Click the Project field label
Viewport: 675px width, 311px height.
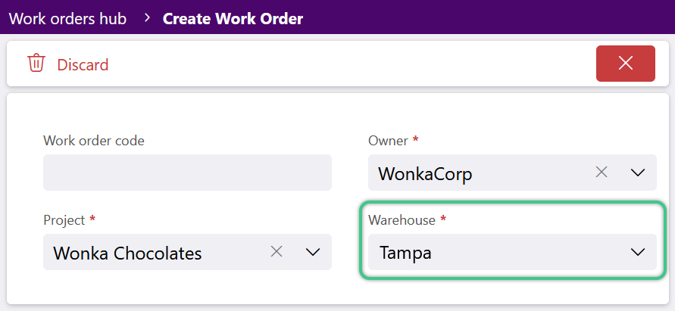click(x=64, y=219)
